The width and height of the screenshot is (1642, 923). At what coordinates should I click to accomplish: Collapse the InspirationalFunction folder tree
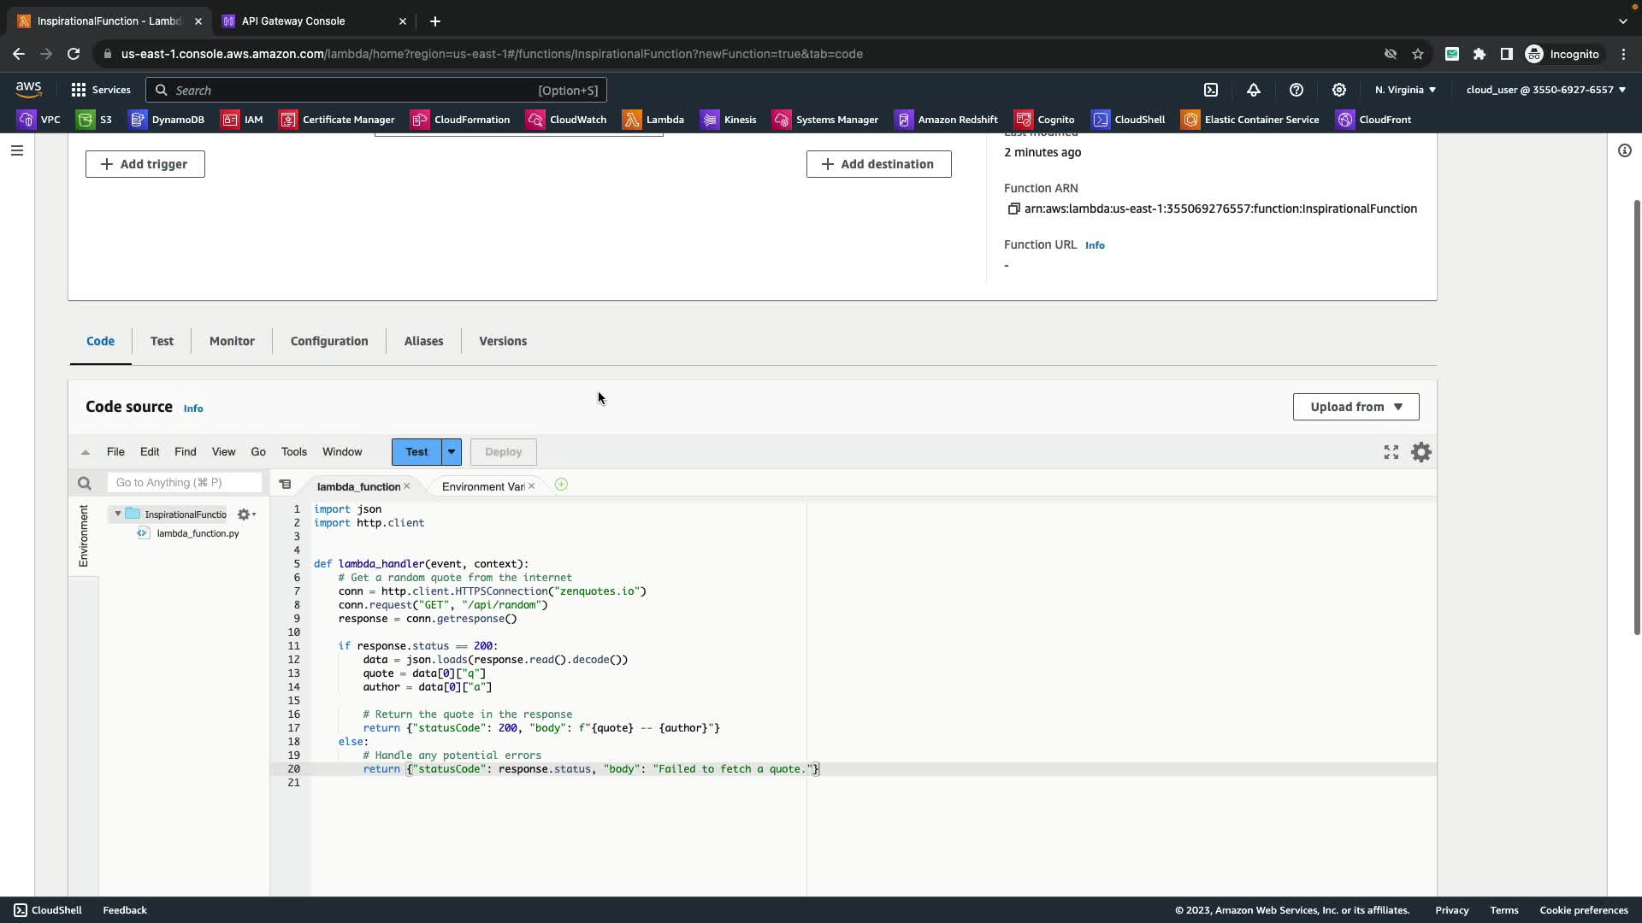click(x=118, y=514)
